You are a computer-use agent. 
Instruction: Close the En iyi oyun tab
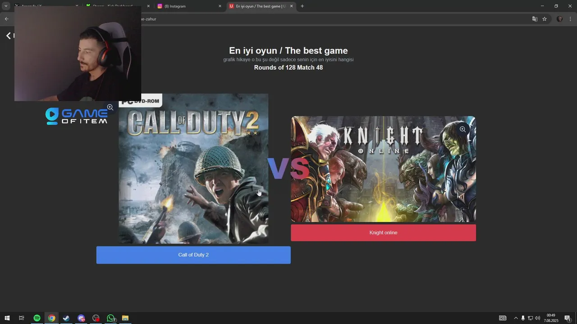291,6
